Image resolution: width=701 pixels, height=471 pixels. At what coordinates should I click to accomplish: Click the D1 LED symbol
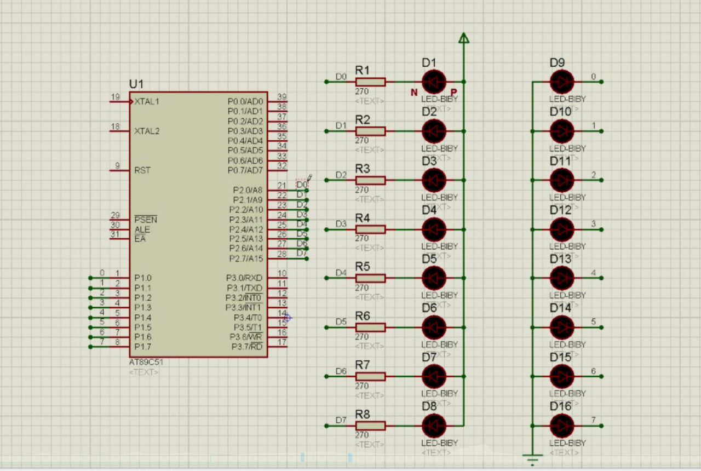pos(434,82)
